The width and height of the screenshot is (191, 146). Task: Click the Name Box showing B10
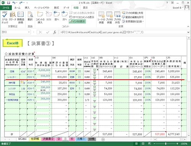point(14,32)
